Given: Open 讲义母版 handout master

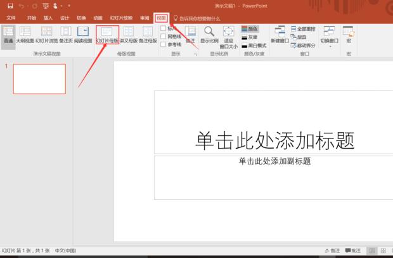Looking at the screenshot, I should (129, 34).
